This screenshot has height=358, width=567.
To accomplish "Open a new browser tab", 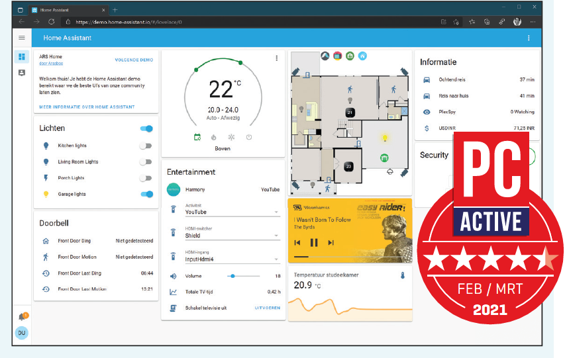I will coord(115,10).
